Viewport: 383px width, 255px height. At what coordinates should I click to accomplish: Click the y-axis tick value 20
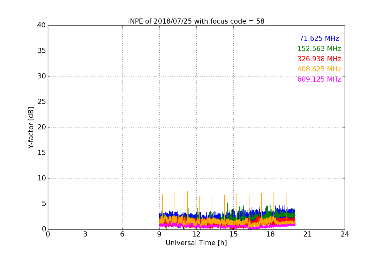(x=41, y=127)
